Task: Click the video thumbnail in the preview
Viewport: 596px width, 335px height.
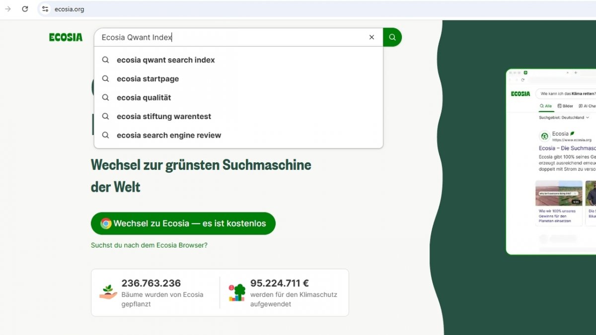Action: point(559,193)
